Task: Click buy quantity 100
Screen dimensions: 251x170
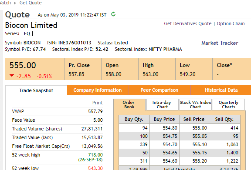Action: (x=144, y=136)
